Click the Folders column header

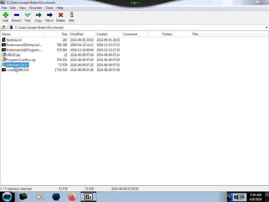(x=161, y=34)
